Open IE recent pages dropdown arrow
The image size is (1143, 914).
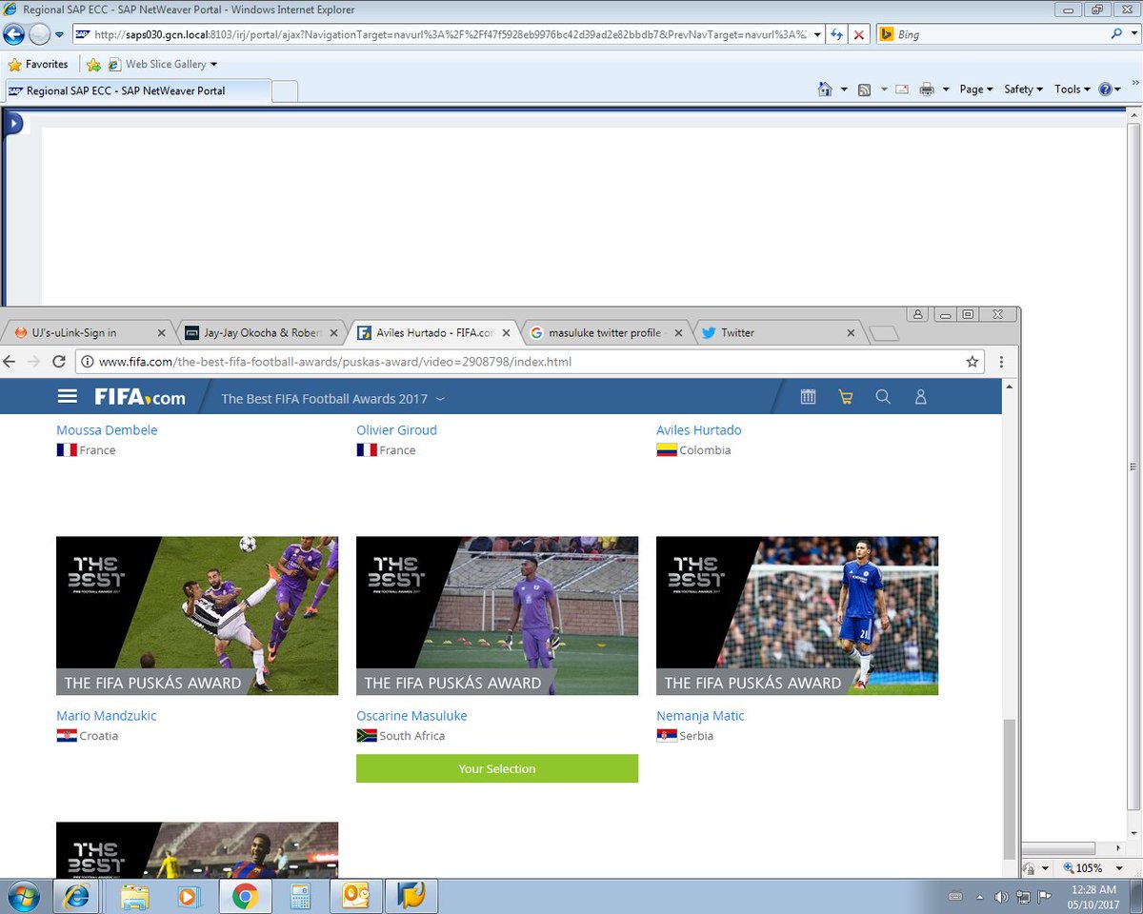tap(59, 35)
